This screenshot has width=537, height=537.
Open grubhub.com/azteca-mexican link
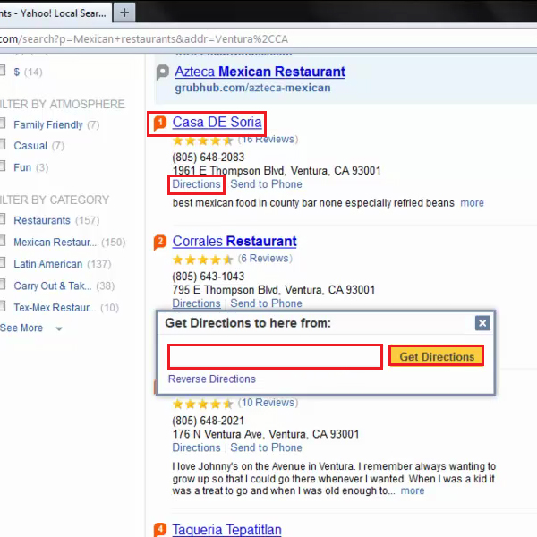252,88
